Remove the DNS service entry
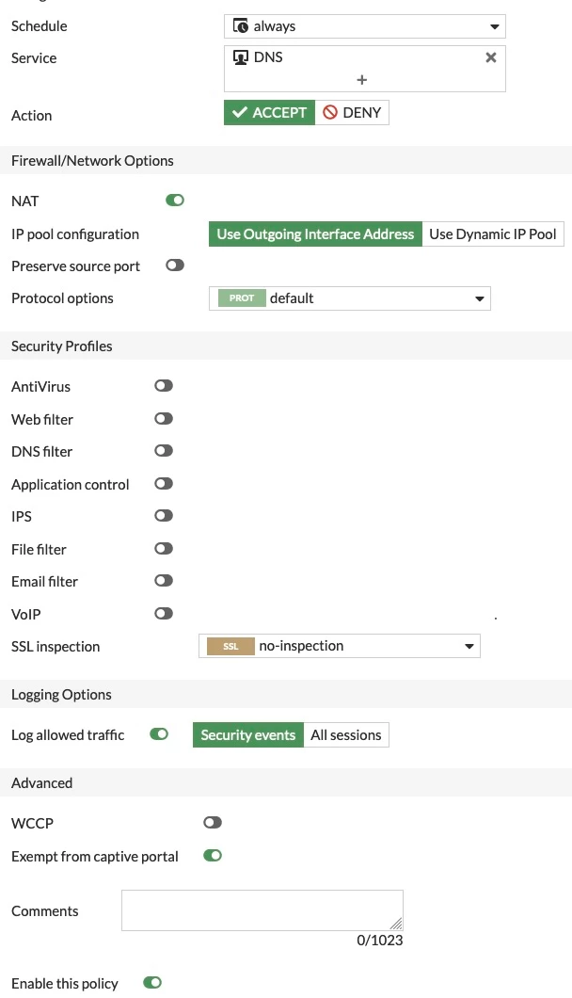This screenshot has width=572, height=998. pos(490,57)
